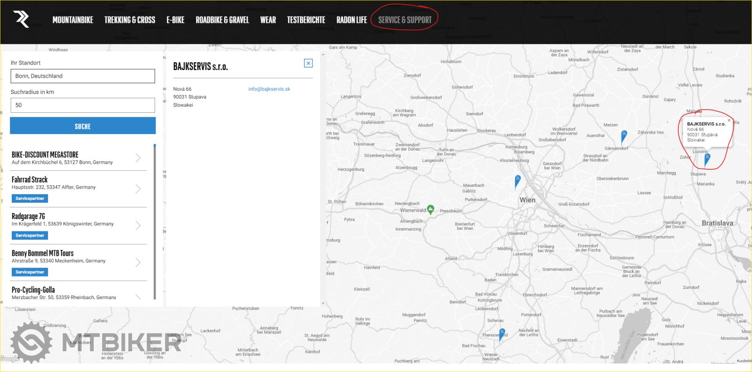Image resolution: width=752 pixels, height=372 pixels.
Task: Dismiss the BAJKSERVIS map info popup
Action: pyautogui.click(x=729, y=120)
